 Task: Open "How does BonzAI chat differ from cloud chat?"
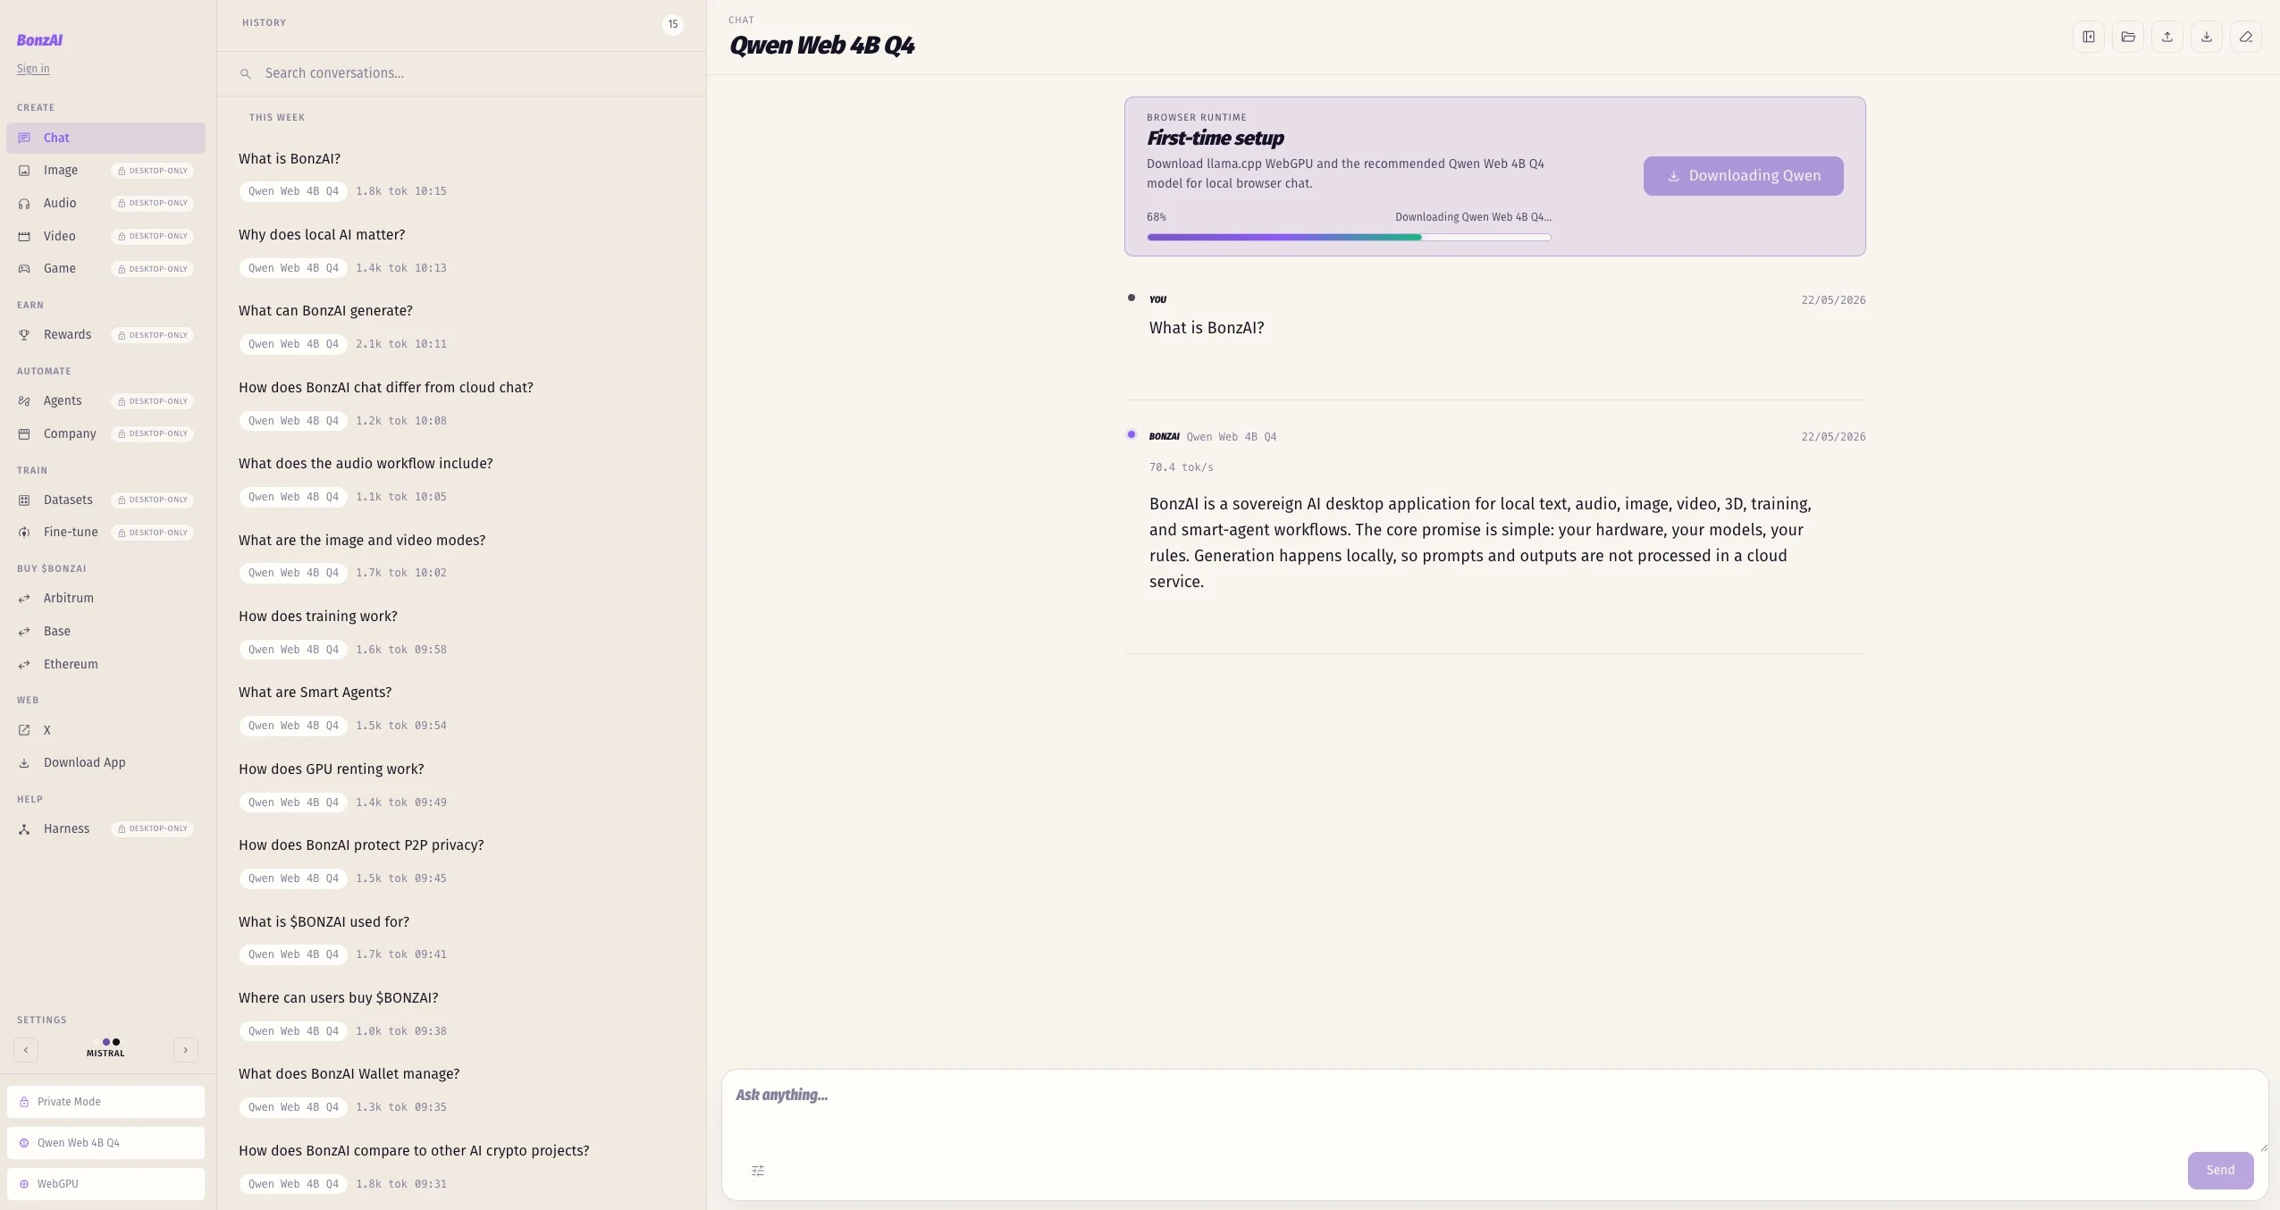[x=461, y=403]
